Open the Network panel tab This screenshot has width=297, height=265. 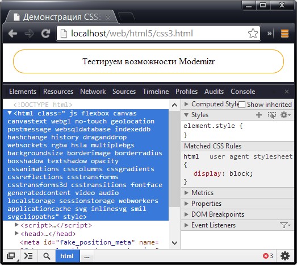[x=93, y=92]
